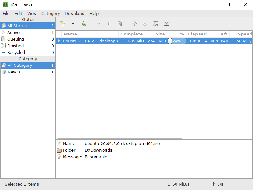Choose the New 0 category
This screenshot has width=253, height=190.
click(14, 72)
